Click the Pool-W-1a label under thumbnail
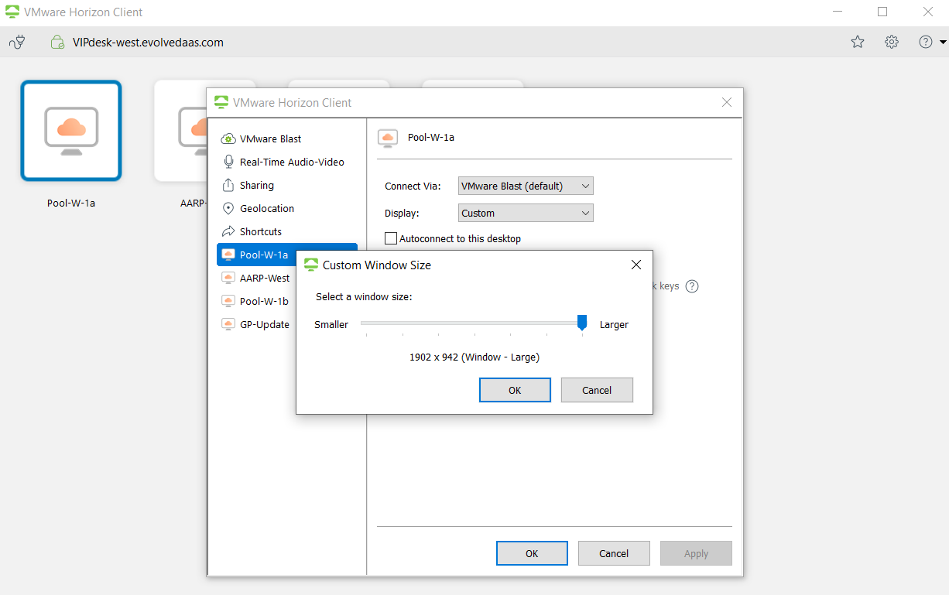Viewport: 949px width, 595px height. coord(71,203)
